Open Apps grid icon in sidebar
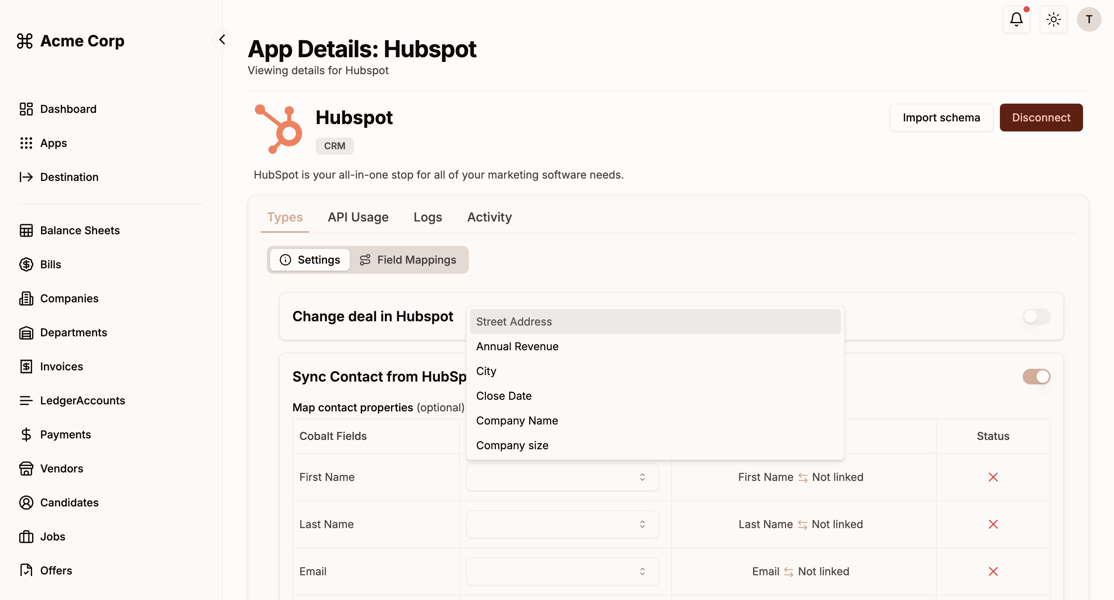Image resolution: width=1114 pixels, height=600 pixels. (26, 143)
